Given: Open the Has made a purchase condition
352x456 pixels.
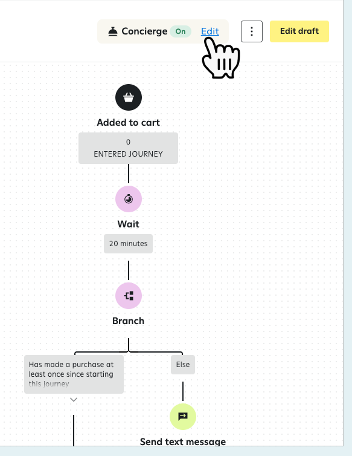Looking at the screenshot, I should [x=74, y=374].
